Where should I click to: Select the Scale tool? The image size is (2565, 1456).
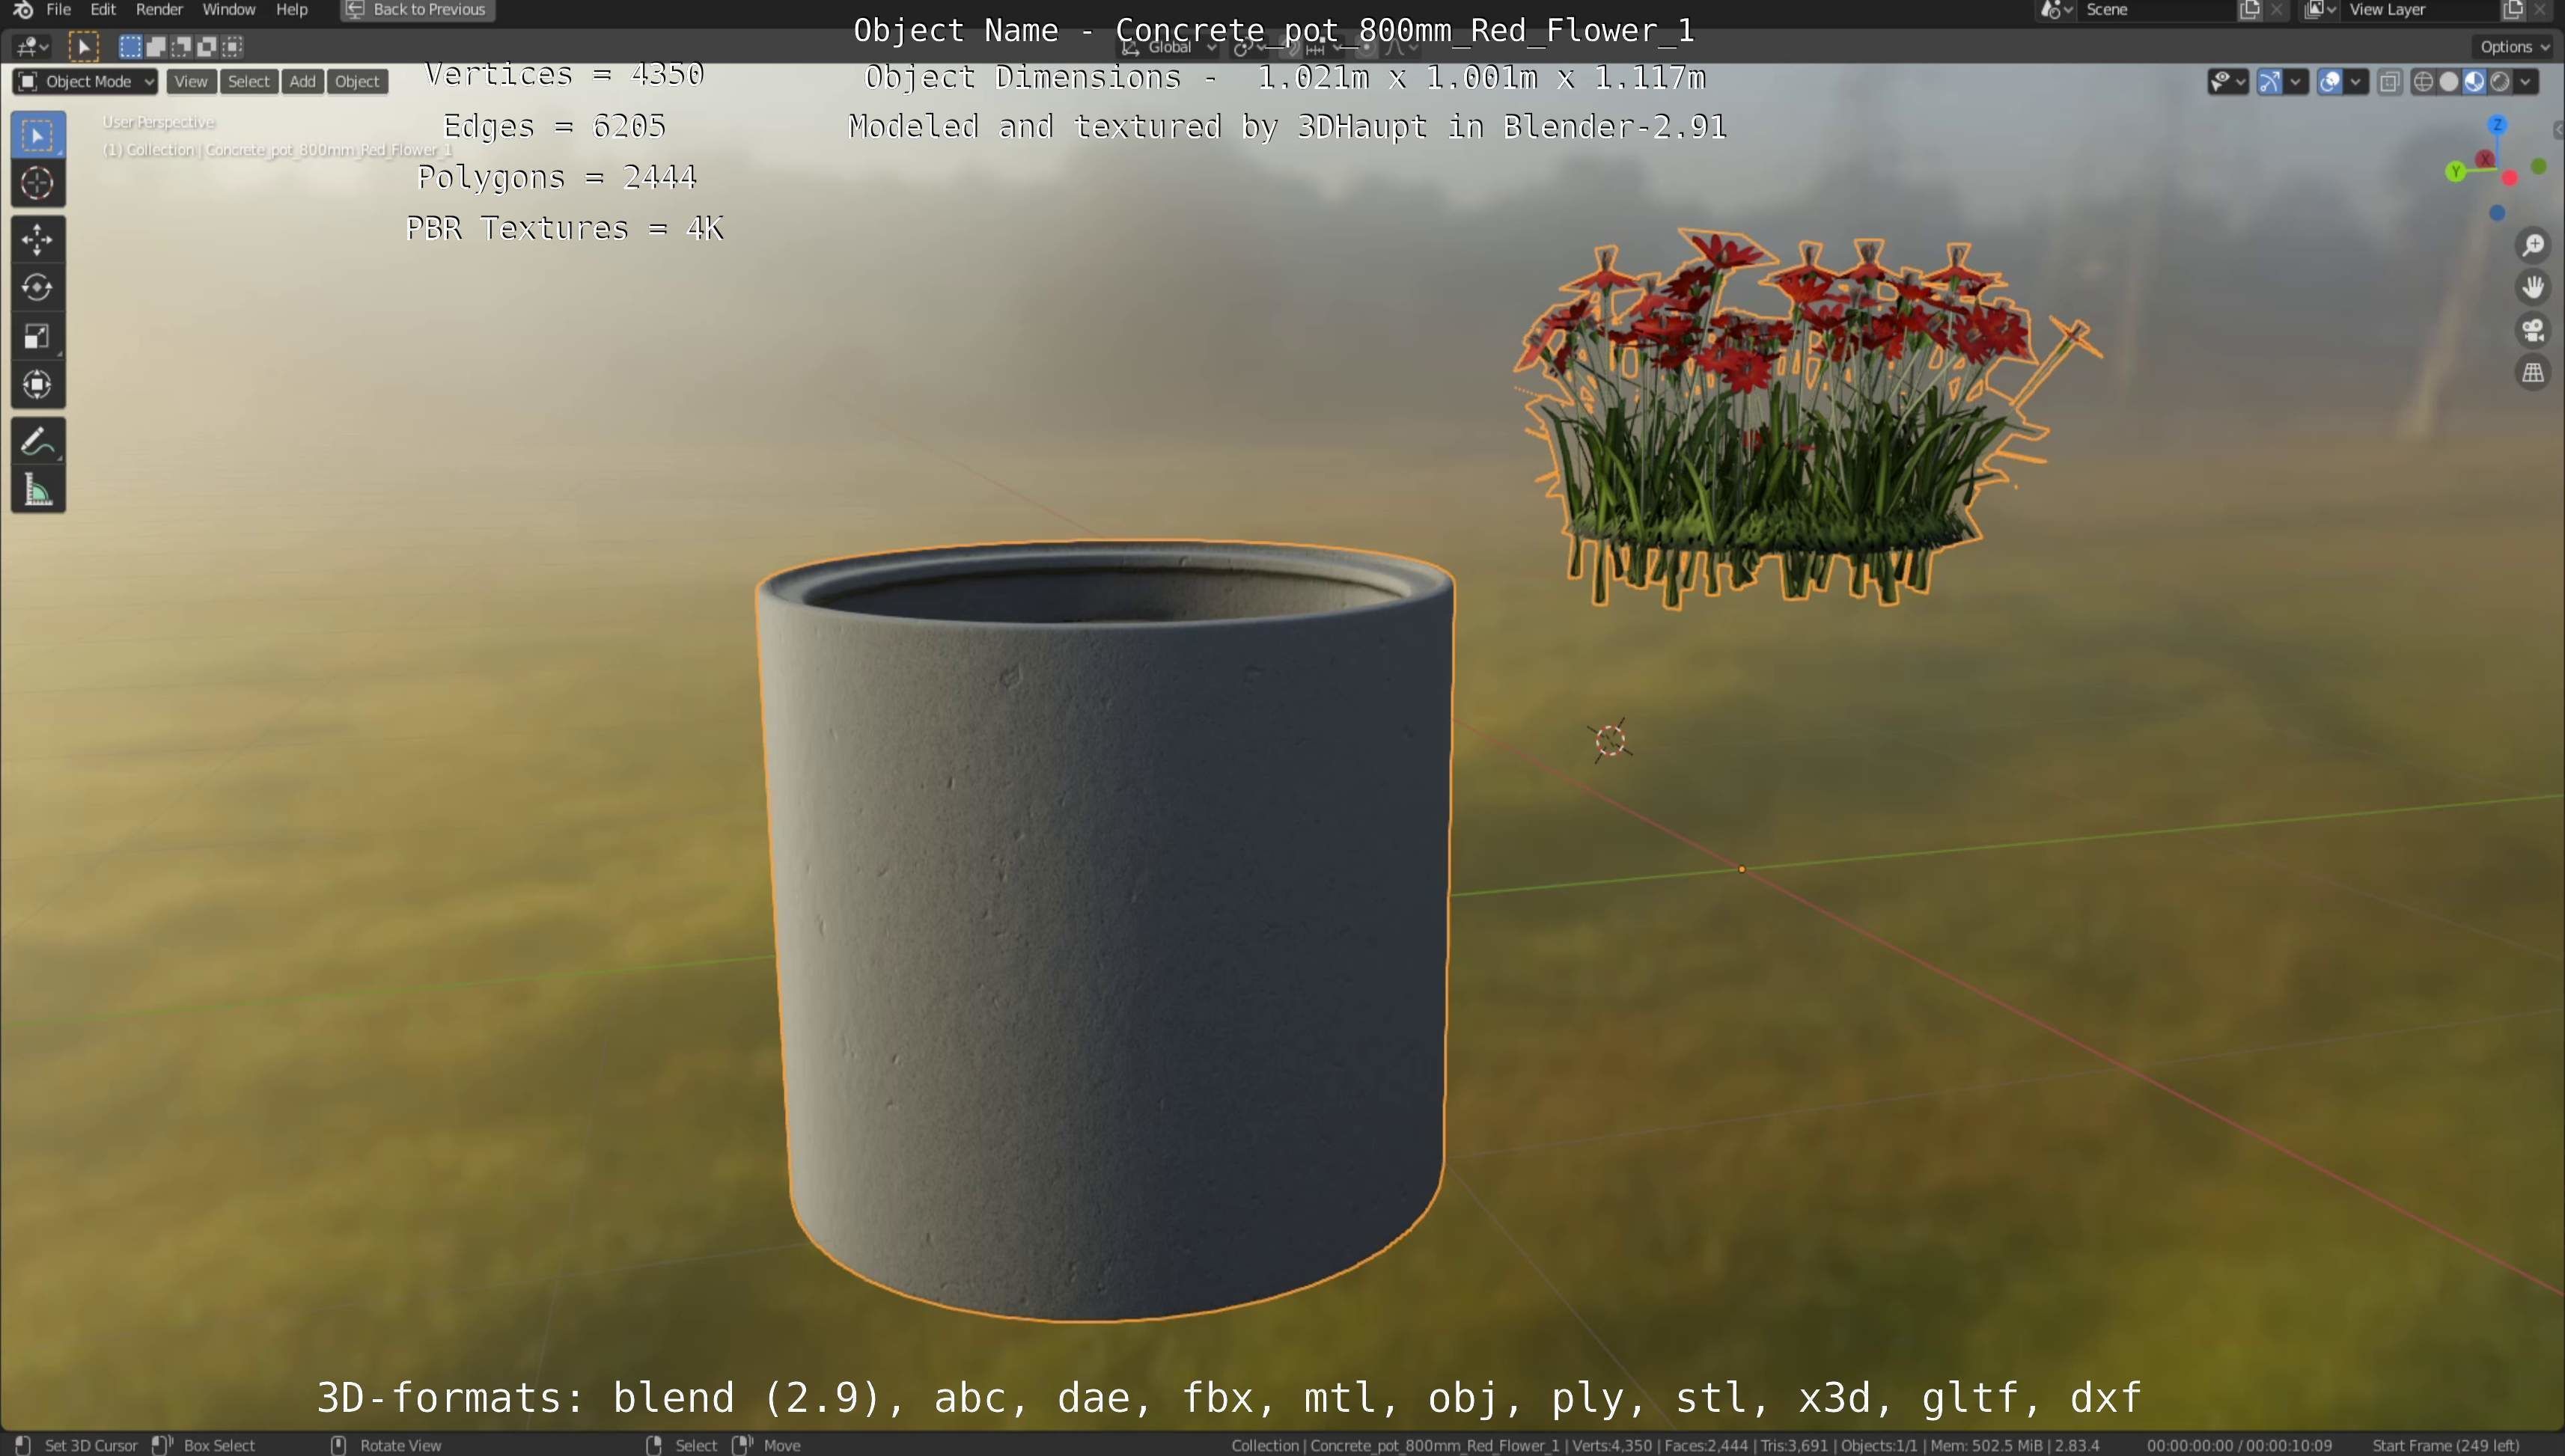38,336
